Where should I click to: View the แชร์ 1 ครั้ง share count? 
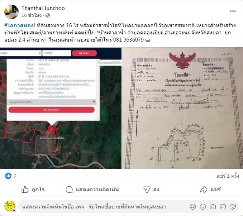pos(228,176)
